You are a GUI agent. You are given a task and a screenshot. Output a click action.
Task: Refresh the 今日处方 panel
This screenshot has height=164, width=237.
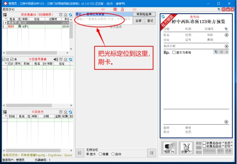(x=71, y=112)
